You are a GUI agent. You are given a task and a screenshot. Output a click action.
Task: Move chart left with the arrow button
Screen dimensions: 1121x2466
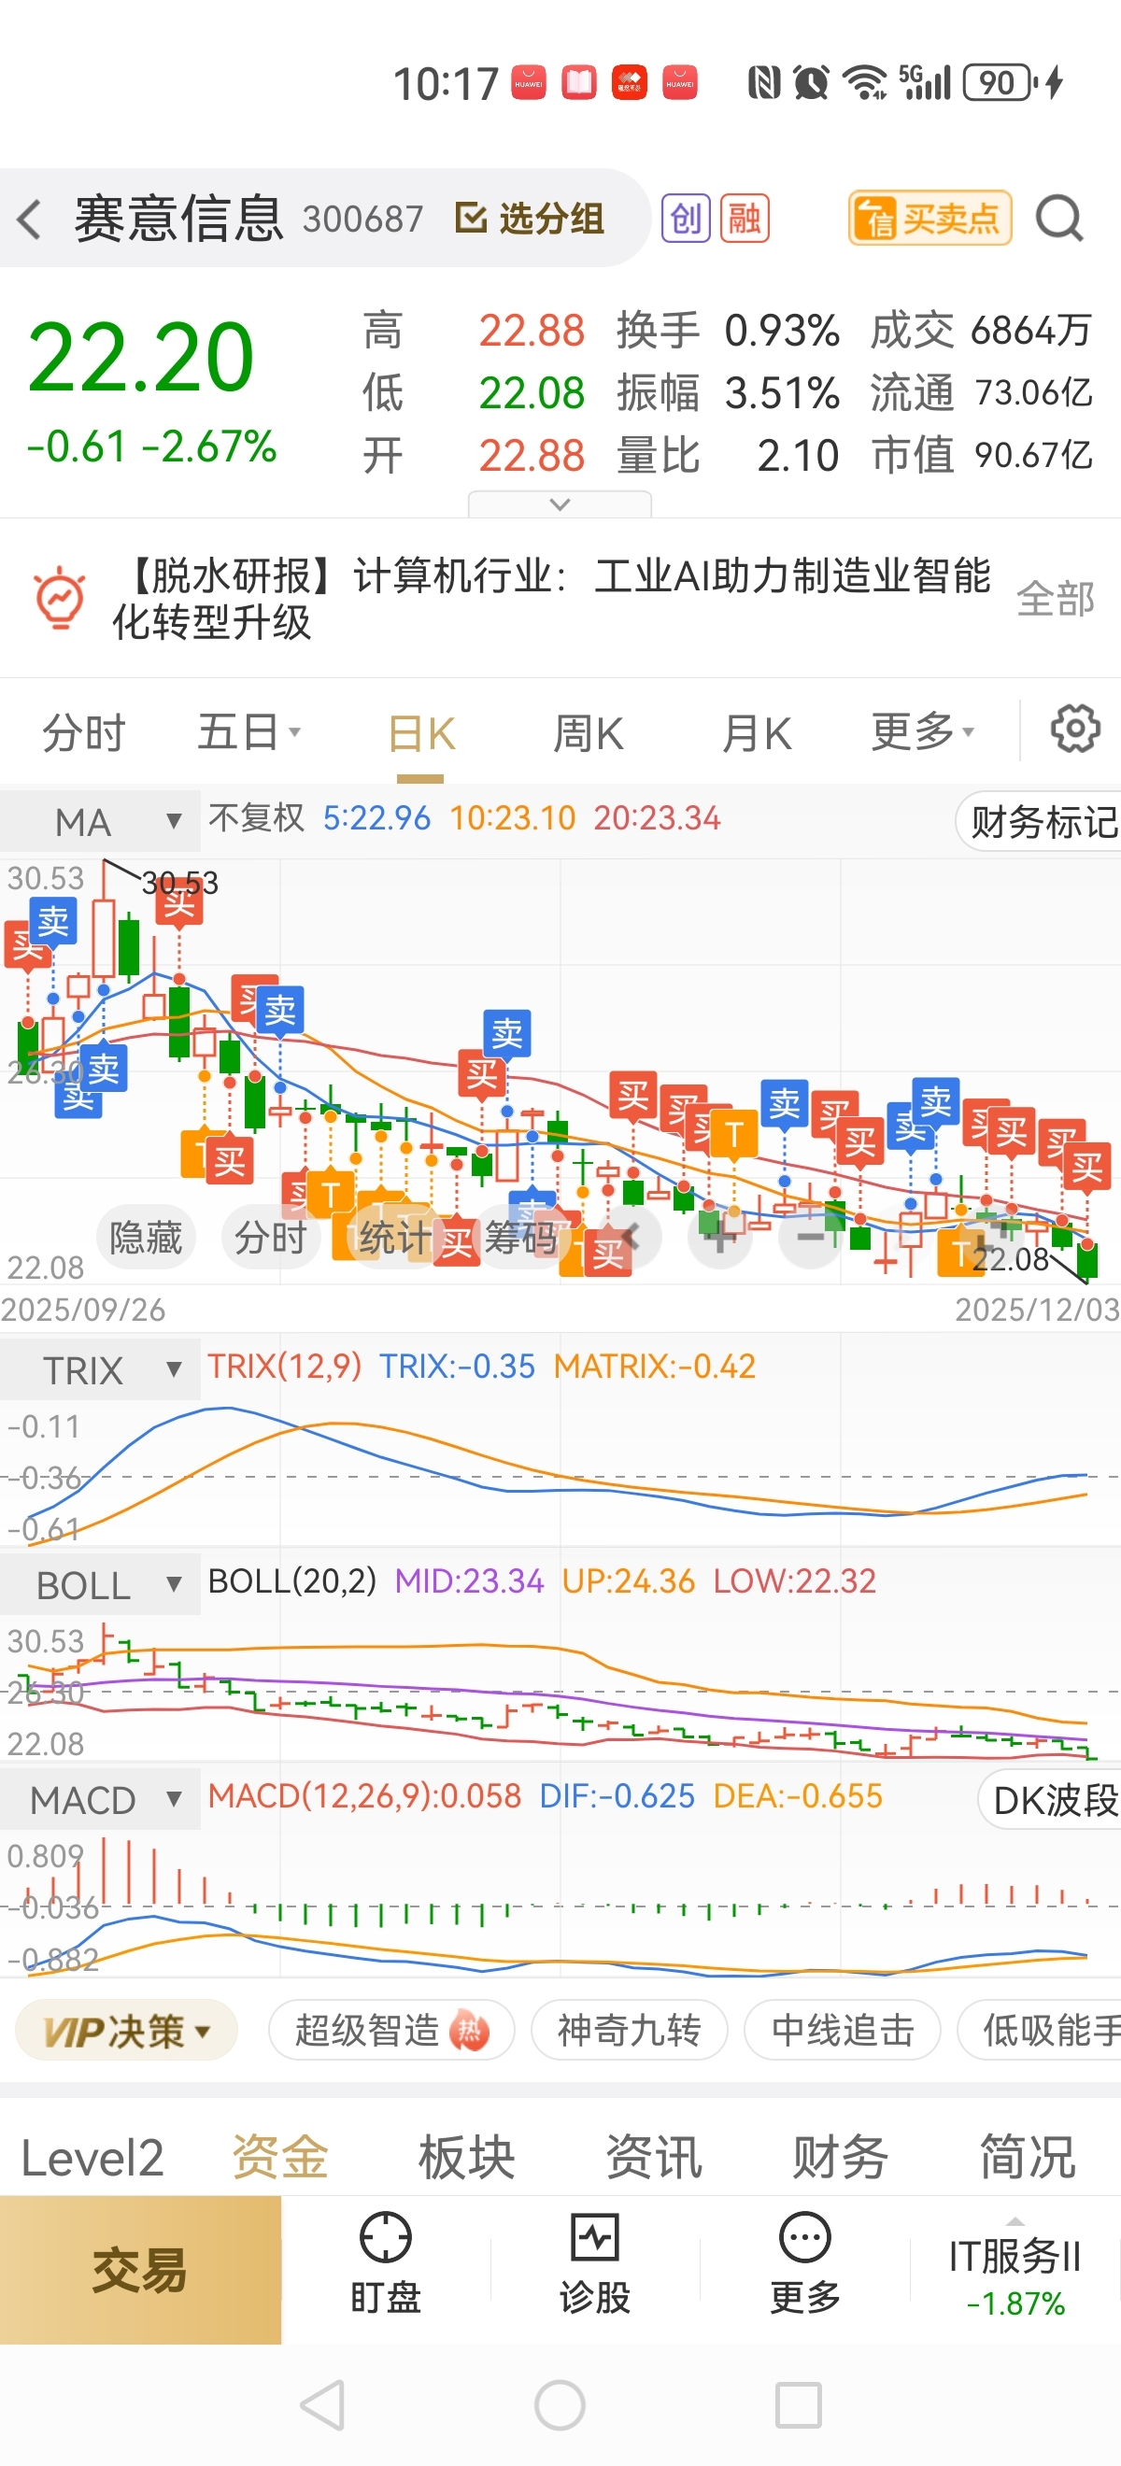(x=629, y=1238)
